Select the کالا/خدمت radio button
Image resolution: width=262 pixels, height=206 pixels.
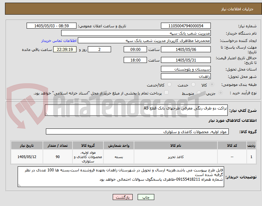(x=170, y=85)
